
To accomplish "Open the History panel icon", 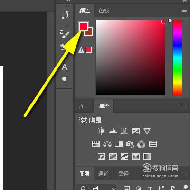I will 65,15.
